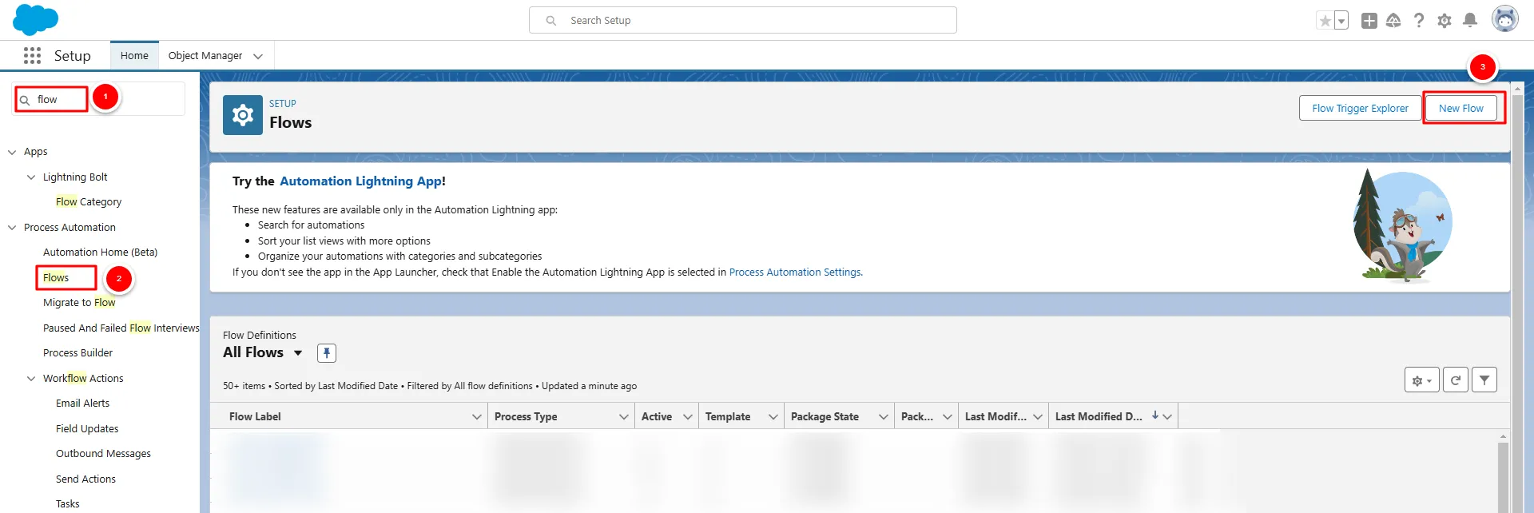Image resolution: width=1534 pixels, height=513 pixels.
Task: Select Flows in the setup tree
Action: [x=56, y=278]
